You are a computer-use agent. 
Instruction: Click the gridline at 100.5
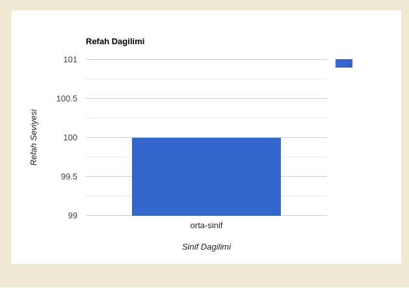(x=206, y=98)
